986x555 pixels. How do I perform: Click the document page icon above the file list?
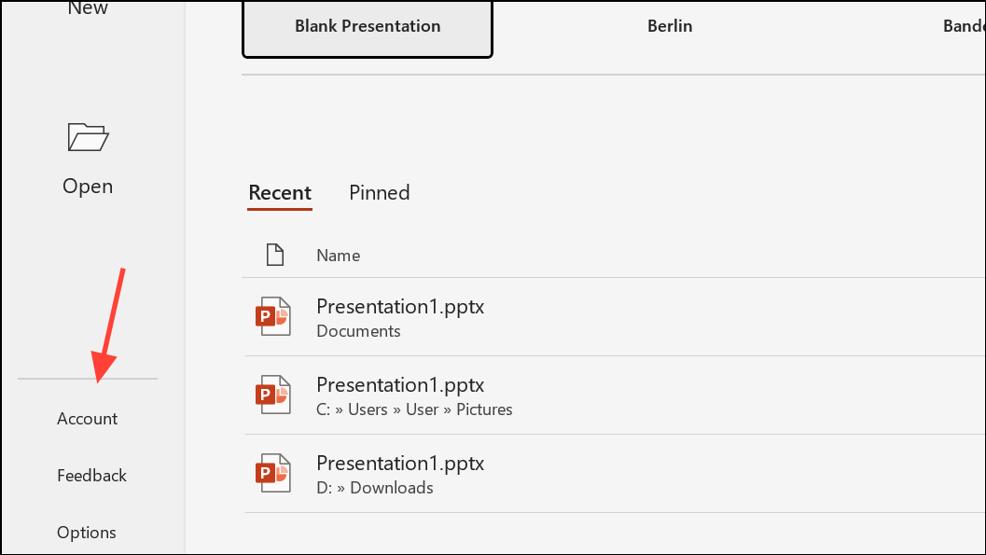(274, 253)
